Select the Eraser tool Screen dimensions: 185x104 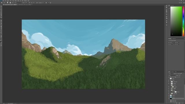tap(1, 23)
